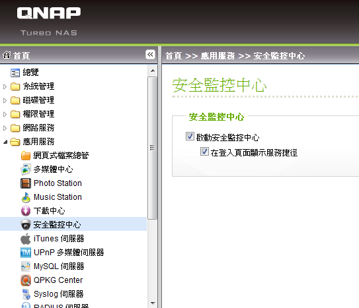Click the UPnP 多媒體伺服器 TM icon
This screenshot has height=308, width=359.
coord(26,253)
